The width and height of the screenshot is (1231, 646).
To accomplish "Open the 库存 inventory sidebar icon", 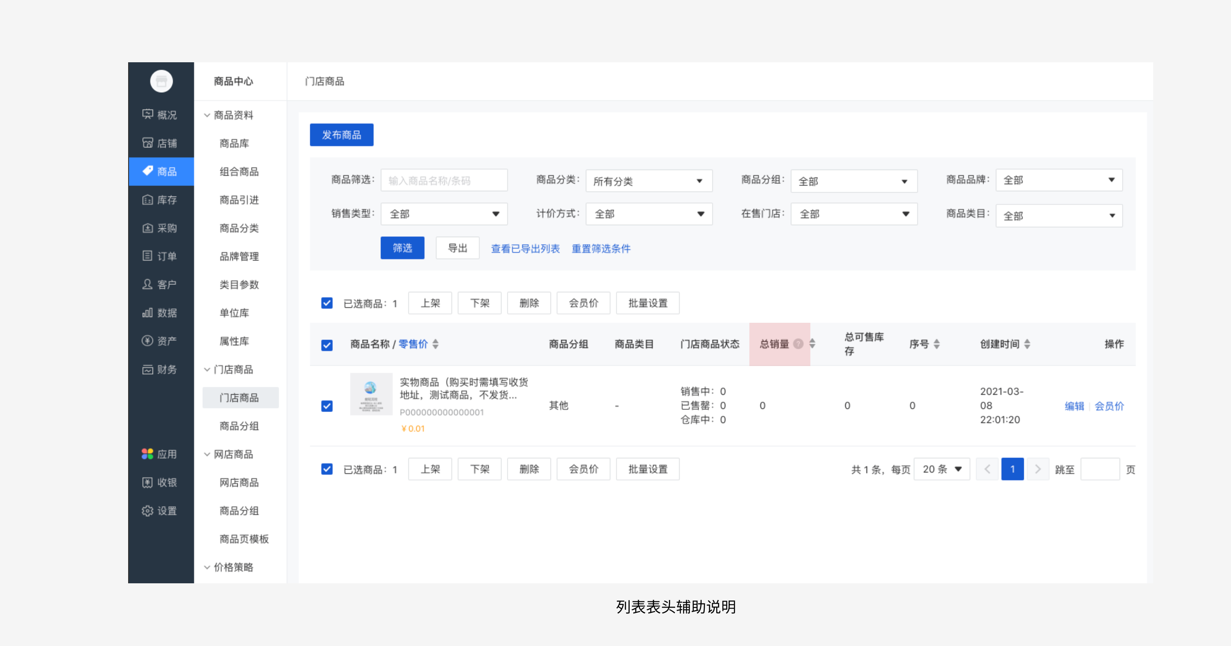I will coord(148,200).
